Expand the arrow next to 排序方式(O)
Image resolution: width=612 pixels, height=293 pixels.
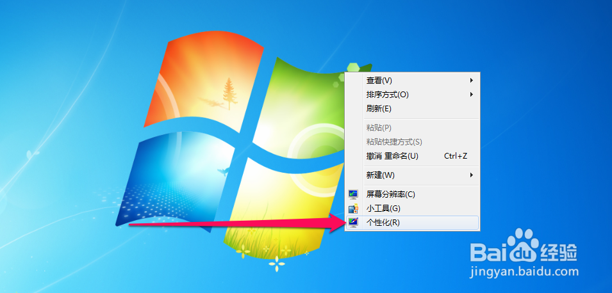click(x=472, y=94)
